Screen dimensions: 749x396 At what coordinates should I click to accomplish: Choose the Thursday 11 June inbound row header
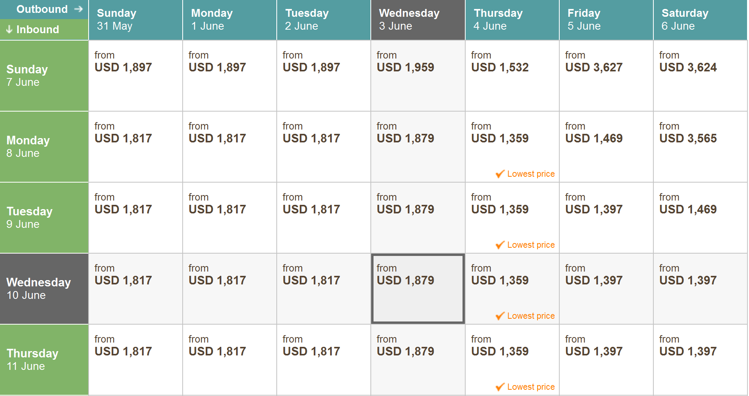point(44,360)
